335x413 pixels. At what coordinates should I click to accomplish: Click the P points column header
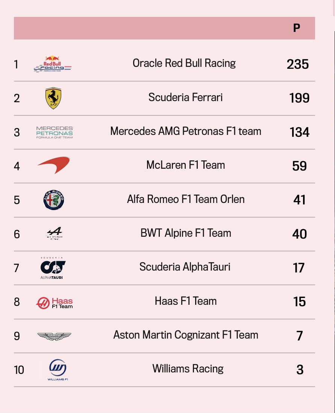click(297, 28)
